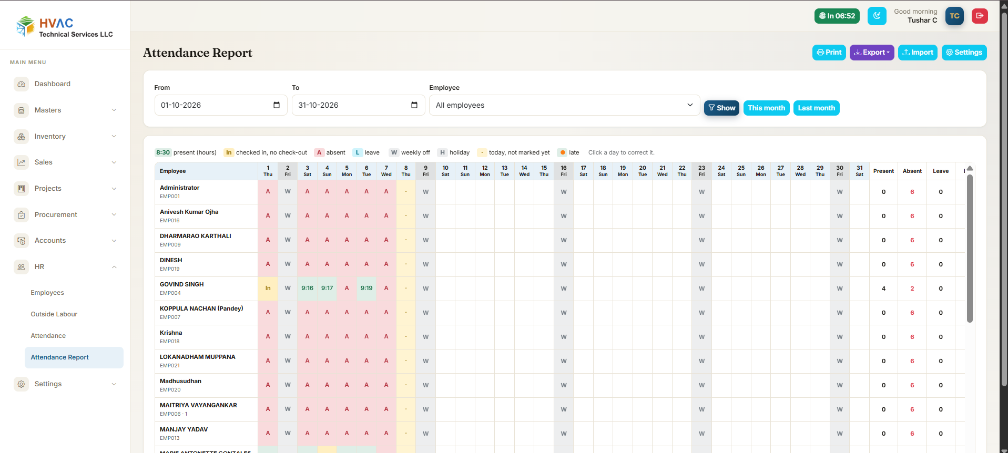
Task: Click the To date input field
Action: pyautogui.click(x=359, y=105)
